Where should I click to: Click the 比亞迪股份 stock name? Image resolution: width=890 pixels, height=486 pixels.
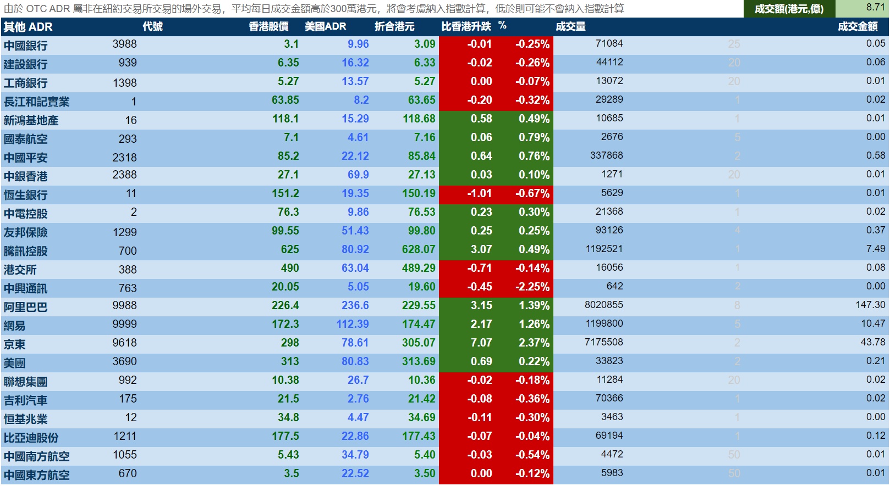coord(31,438)
